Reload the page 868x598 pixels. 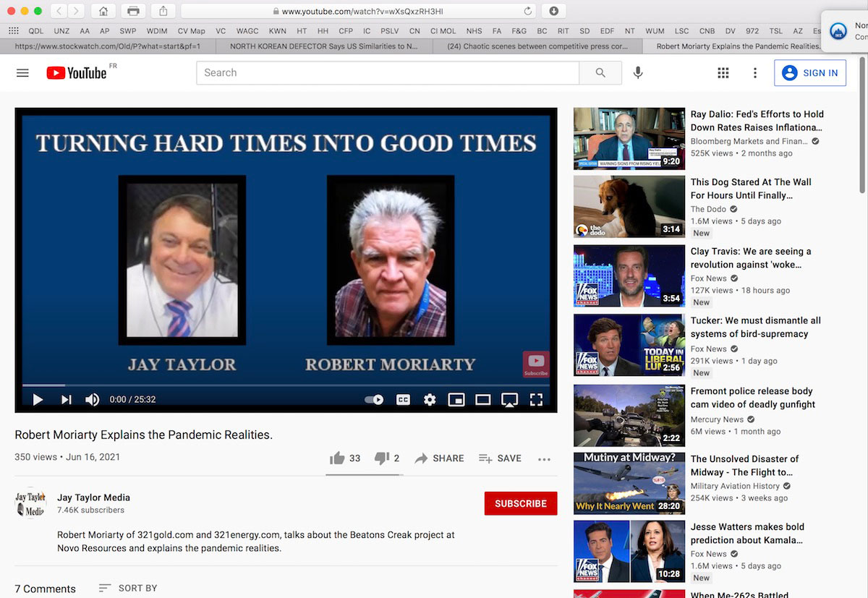[x=528, y=11]
